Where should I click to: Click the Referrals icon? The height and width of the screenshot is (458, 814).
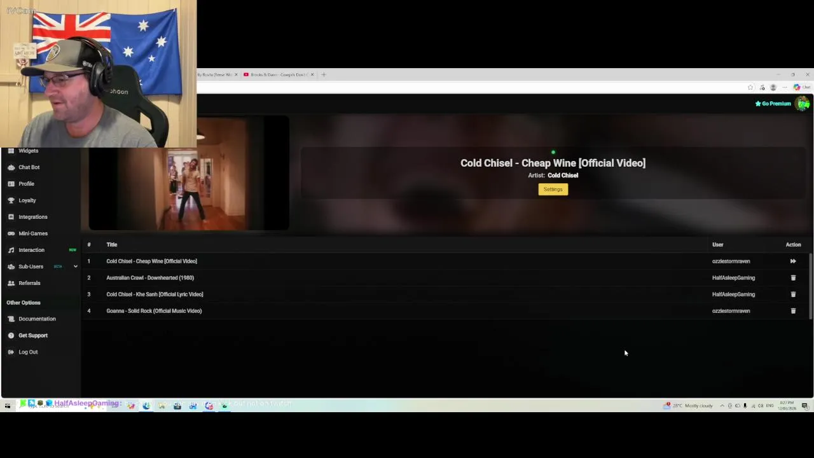click(11, 283)
